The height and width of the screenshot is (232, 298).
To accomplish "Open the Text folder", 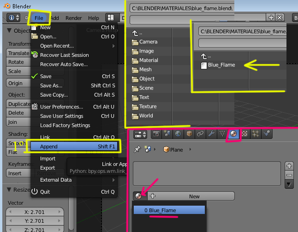I will click(x=140, y=98).
